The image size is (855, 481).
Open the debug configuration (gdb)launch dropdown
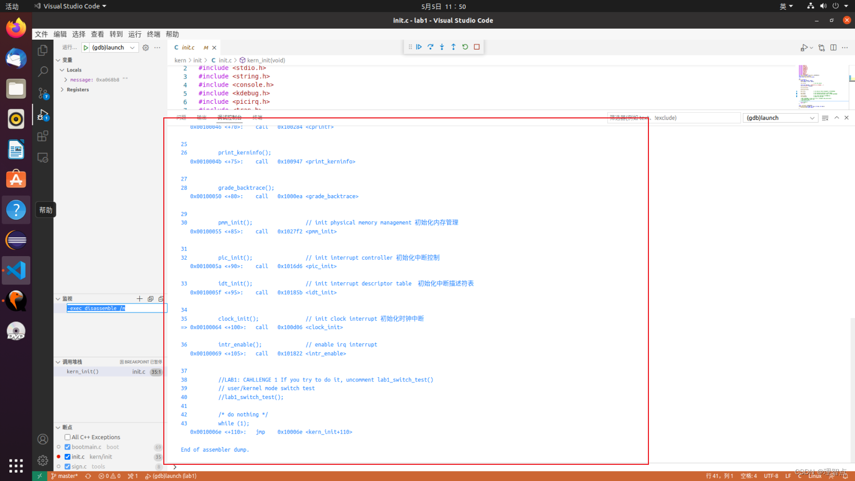114,47
